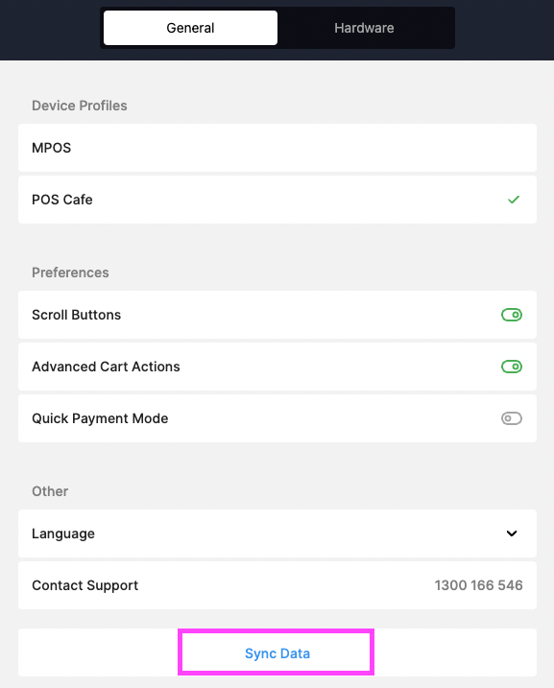Open the Contact Support row
The width and height of the screenshot is (554, 688).
coord(277,585)
